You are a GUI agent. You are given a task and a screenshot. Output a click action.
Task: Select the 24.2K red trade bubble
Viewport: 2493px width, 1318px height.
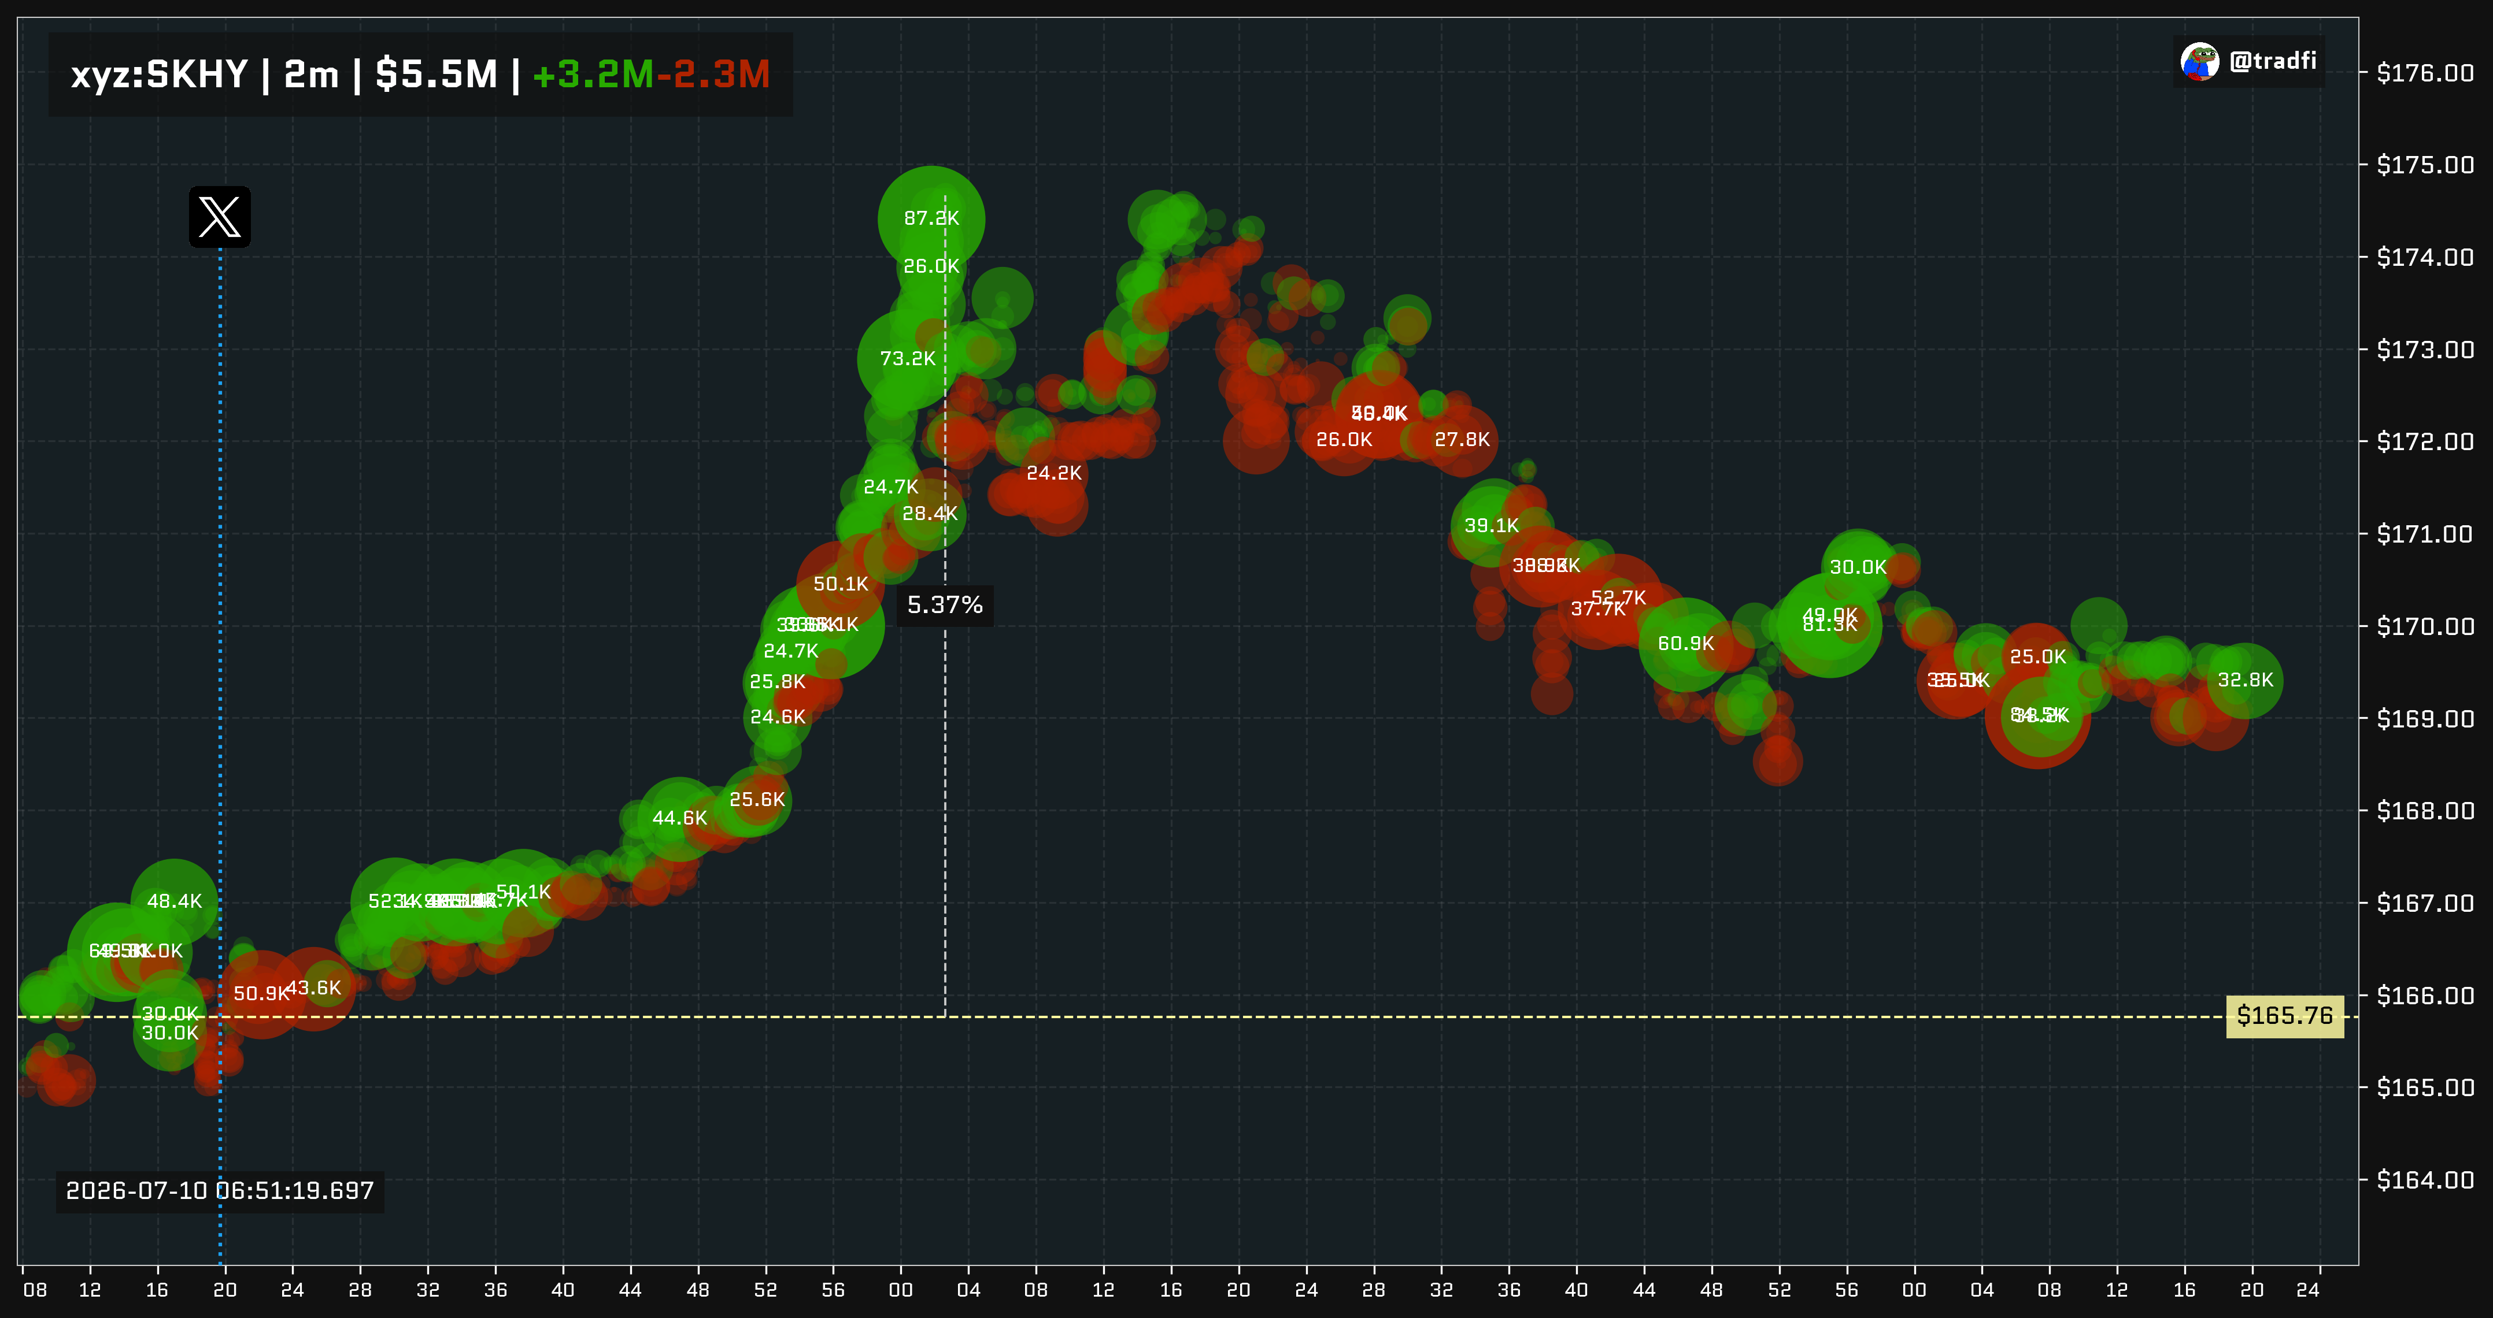click(1054, 473)
